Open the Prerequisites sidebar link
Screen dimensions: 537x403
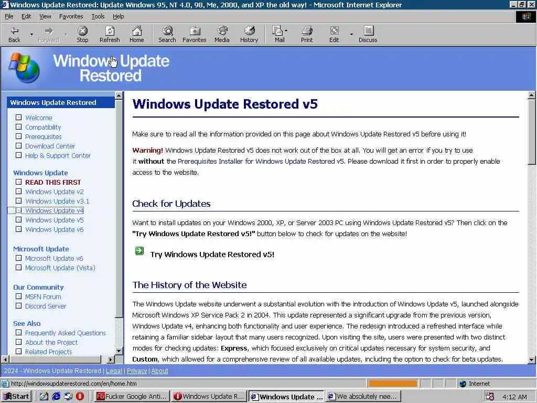(x=44, y=136)
